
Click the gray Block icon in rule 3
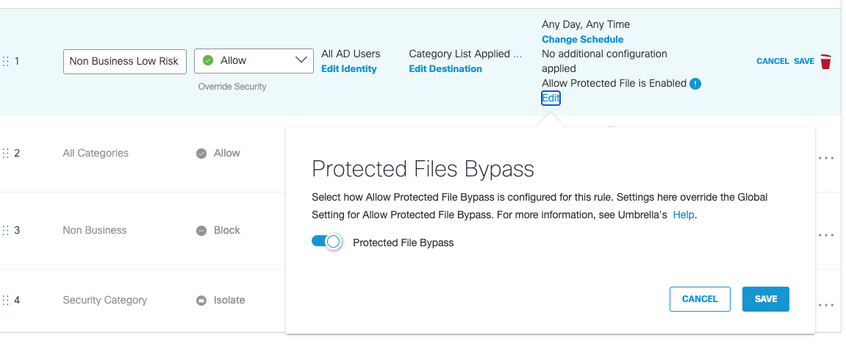pos(201,231)
